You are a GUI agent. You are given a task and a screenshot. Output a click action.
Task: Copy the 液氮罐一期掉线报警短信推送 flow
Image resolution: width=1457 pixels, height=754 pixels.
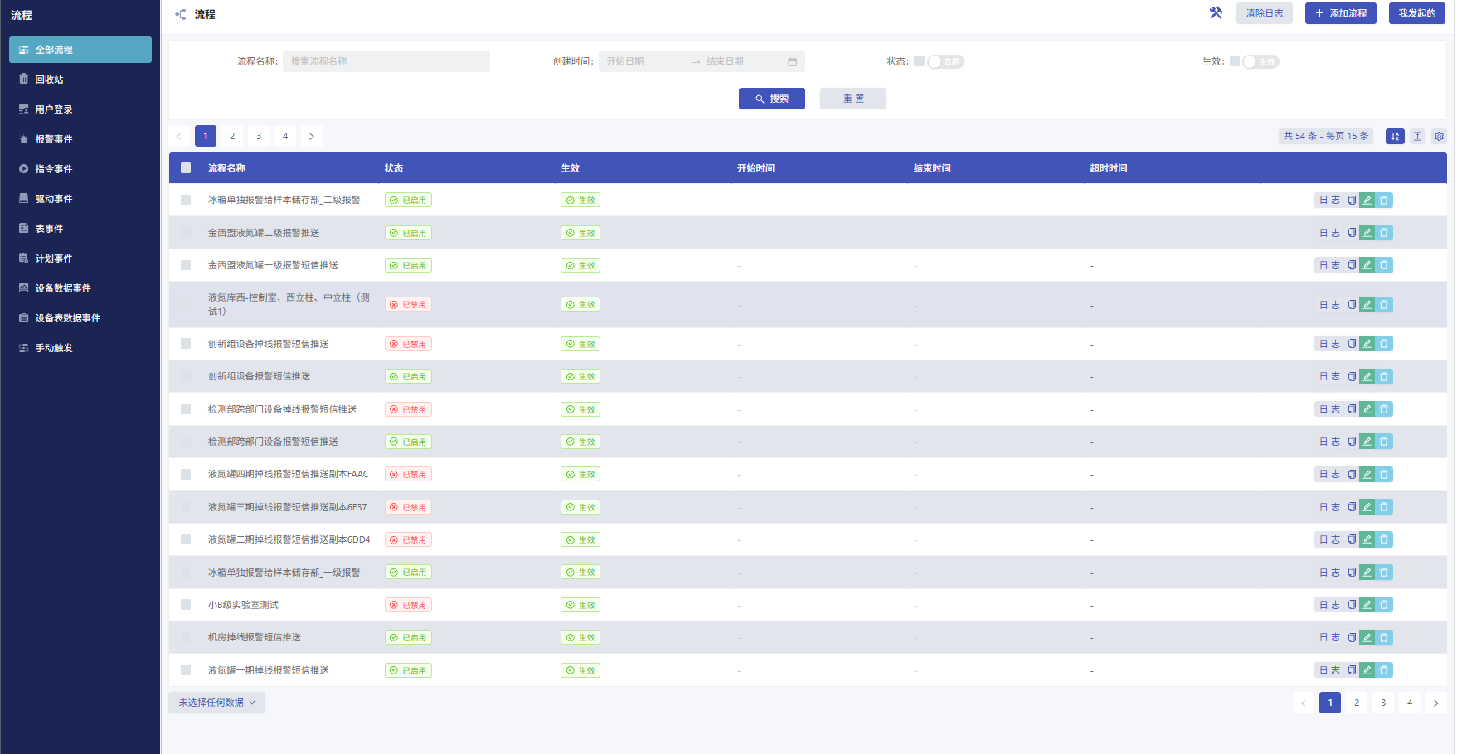pos(1352,670)
